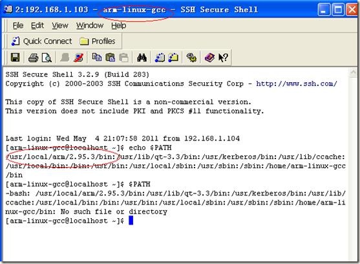Image resolution: width=360 pixels, height=264 pixels.
Task: Open New File Transfer Window icon
Action: coord(173,58)
